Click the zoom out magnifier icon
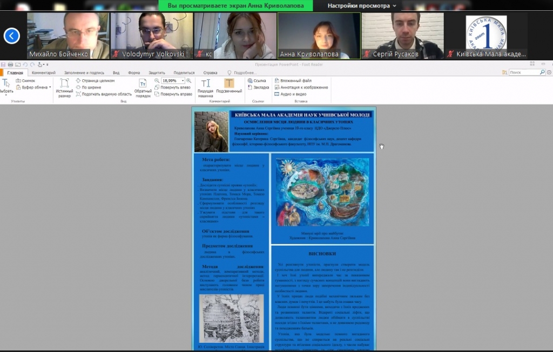Image resolution: width=553 pixels, height=352 pixels. (157, 81)
